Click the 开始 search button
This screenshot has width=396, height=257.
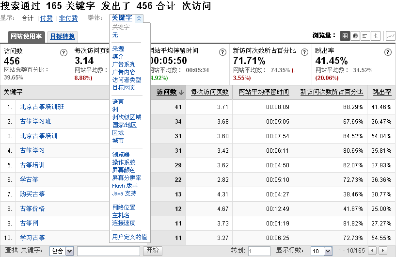click(x=152, y=251)
